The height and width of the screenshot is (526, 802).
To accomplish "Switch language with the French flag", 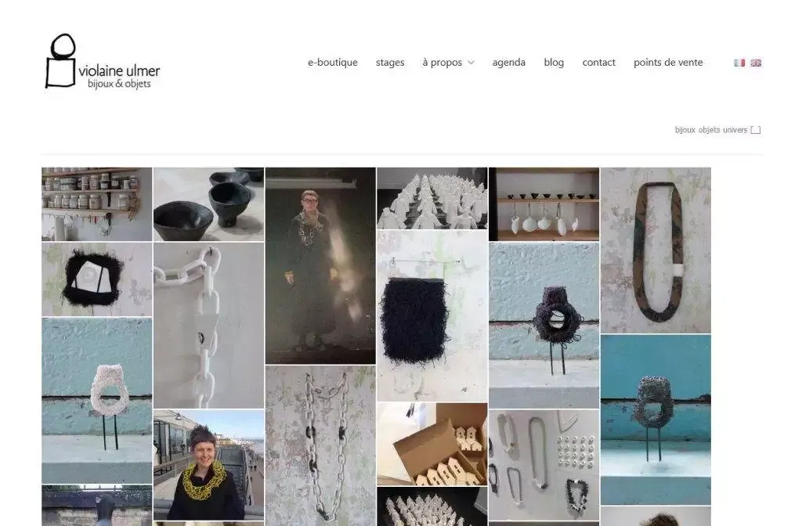I will point(739,63).
